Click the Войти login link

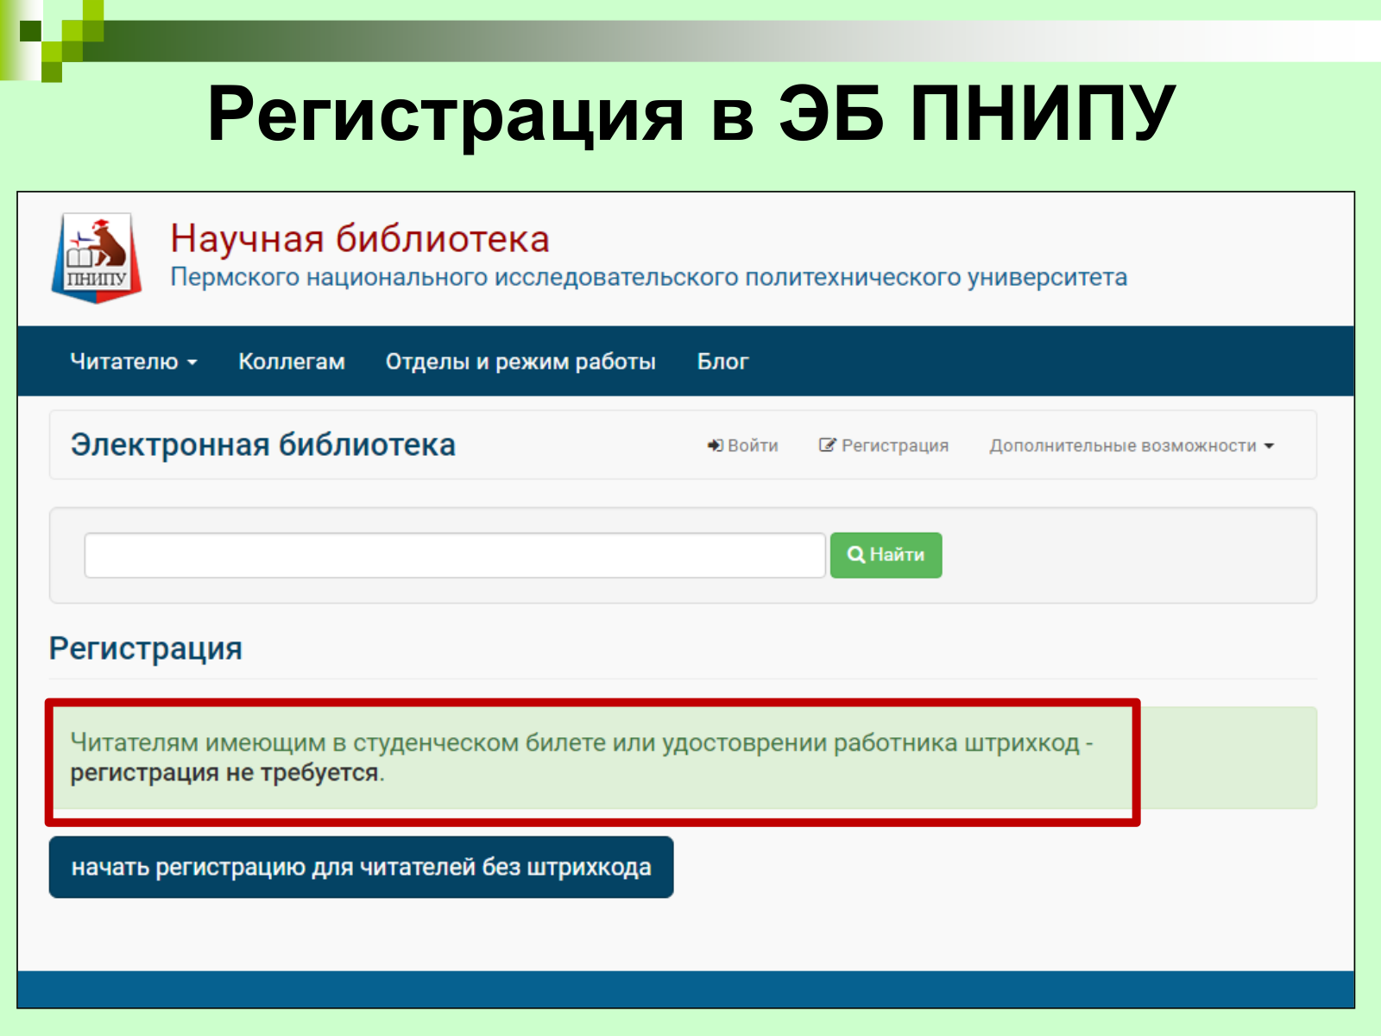(x=743, y=445)
